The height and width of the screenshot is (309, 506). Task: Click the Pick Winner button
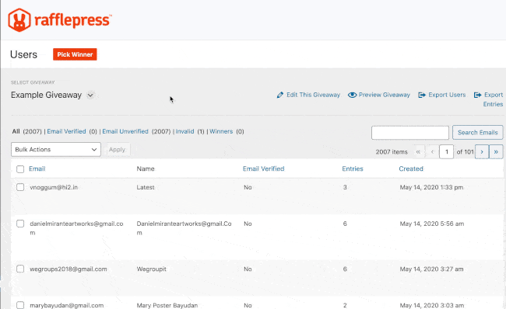(x=75, y=54)
